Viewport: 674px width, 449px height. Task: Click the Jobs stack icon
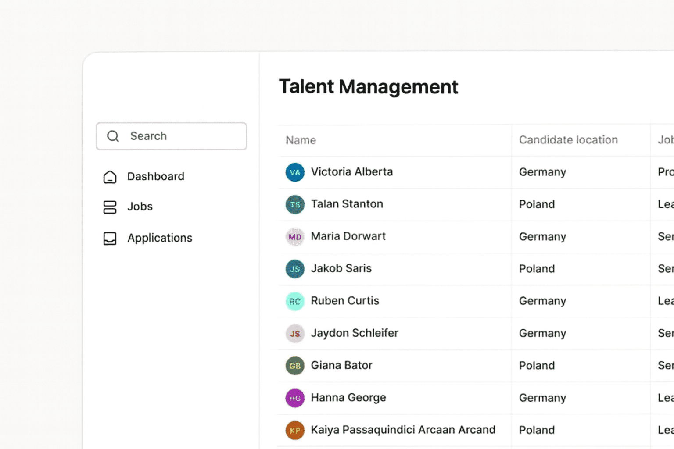110,207
